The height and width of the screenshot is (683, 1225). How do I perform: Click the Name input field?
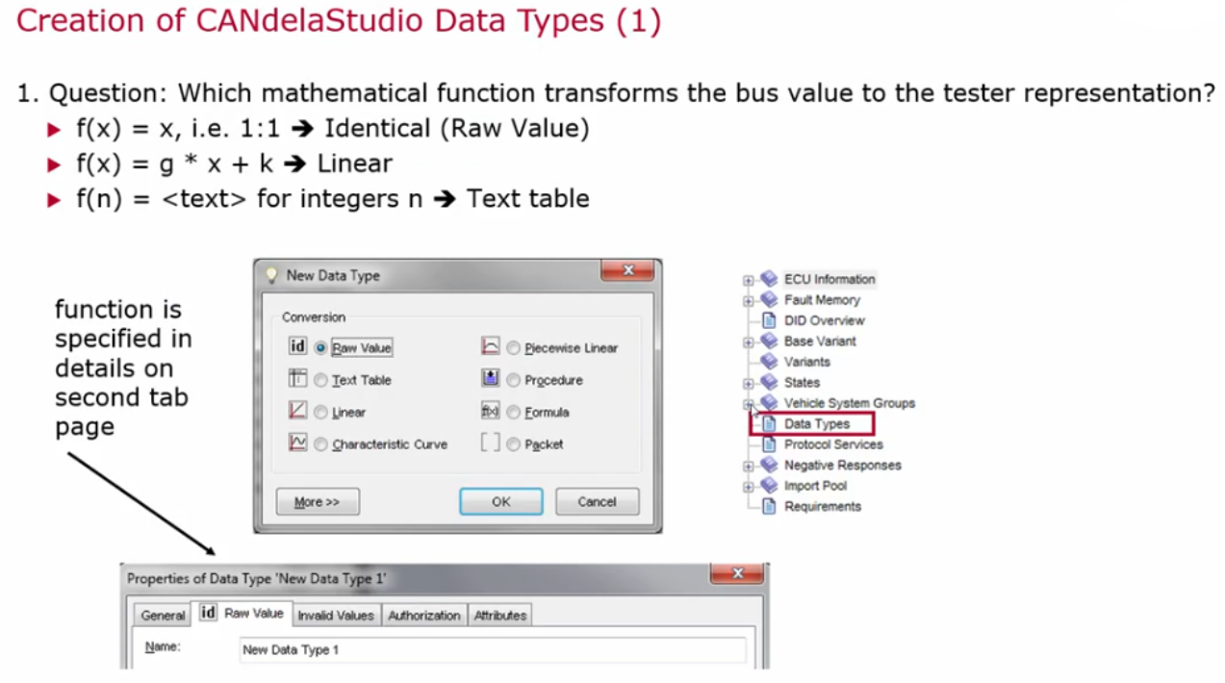click(x=495, y=649)
